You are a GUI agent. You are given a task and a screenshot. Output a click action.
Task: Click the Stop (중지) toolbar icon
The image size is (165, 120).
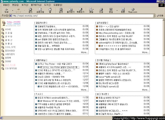[30, 10]
